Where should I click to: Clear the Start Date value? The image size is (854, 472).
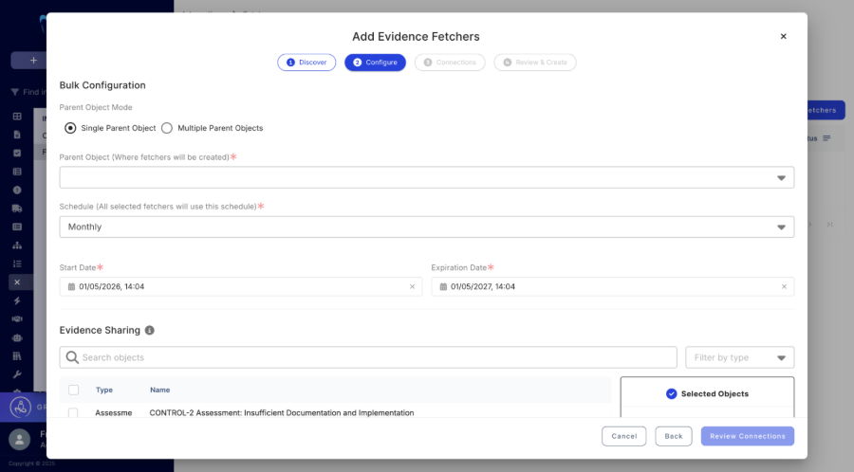click(x=413, y=286)
